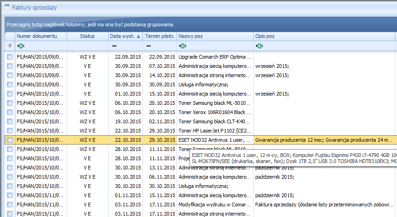Tick checkbox for Toner HP LaserJet P1102 row
This screenshot has height=217, width=397.
pos(10,131)
